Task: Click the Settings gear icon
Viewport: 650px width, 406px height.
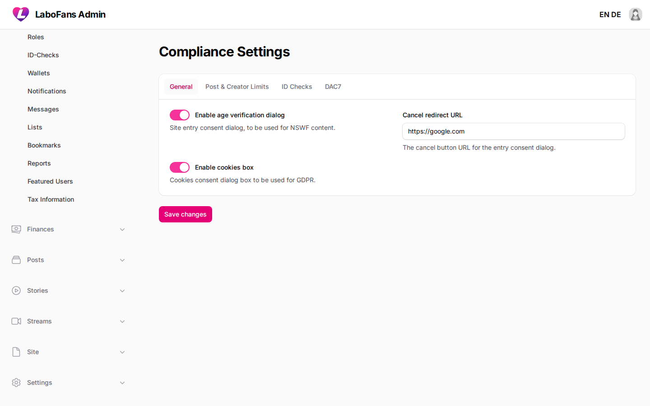Action: coord(16,383)
